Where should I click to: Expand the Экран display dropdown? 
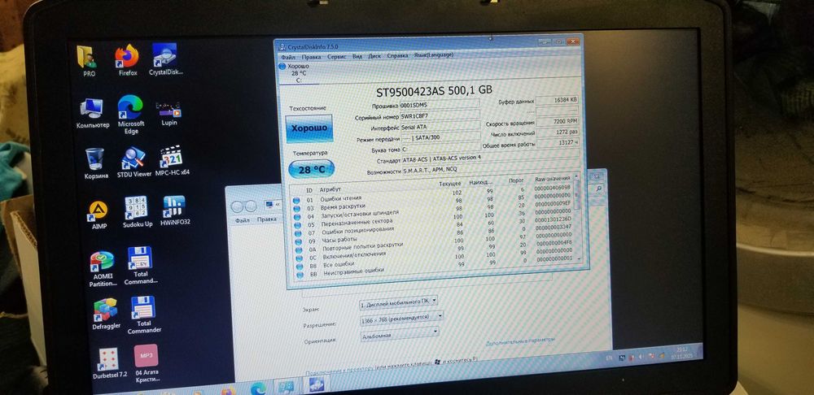tap(399, 301)
